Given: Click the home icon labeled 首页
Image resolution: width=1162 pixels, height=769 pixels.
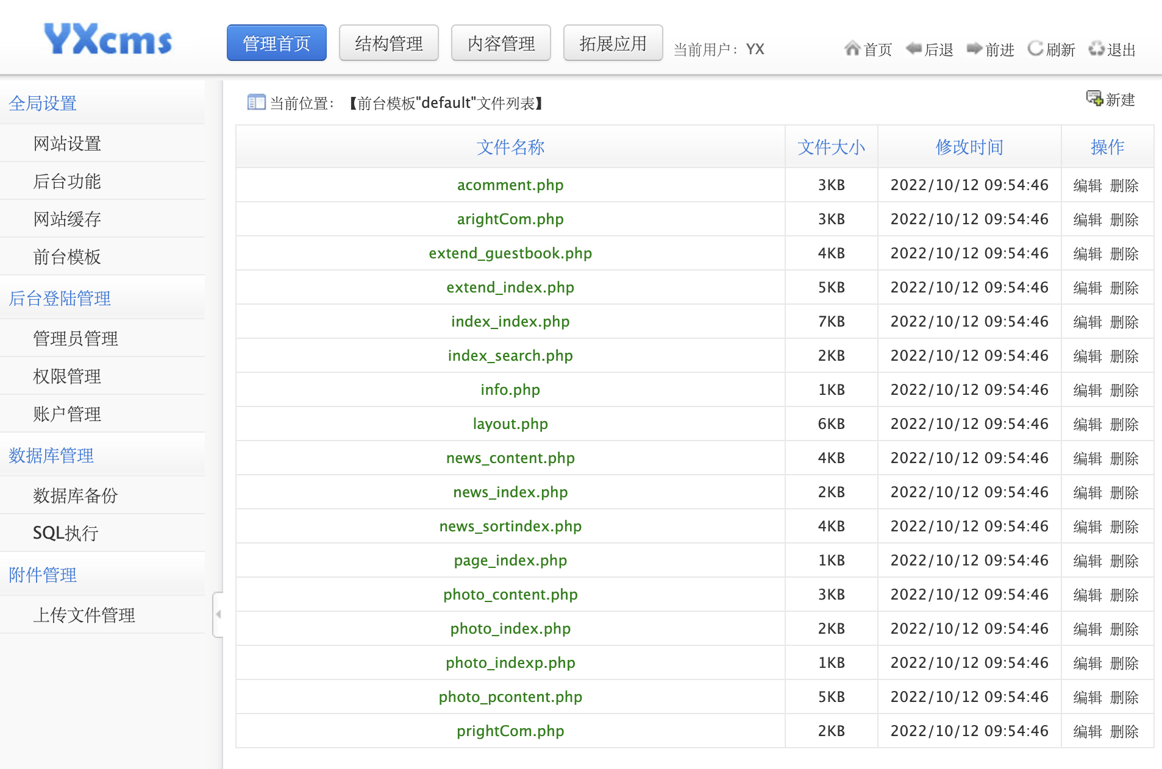Looking at the screenshot, I should [x=852, y=48].
